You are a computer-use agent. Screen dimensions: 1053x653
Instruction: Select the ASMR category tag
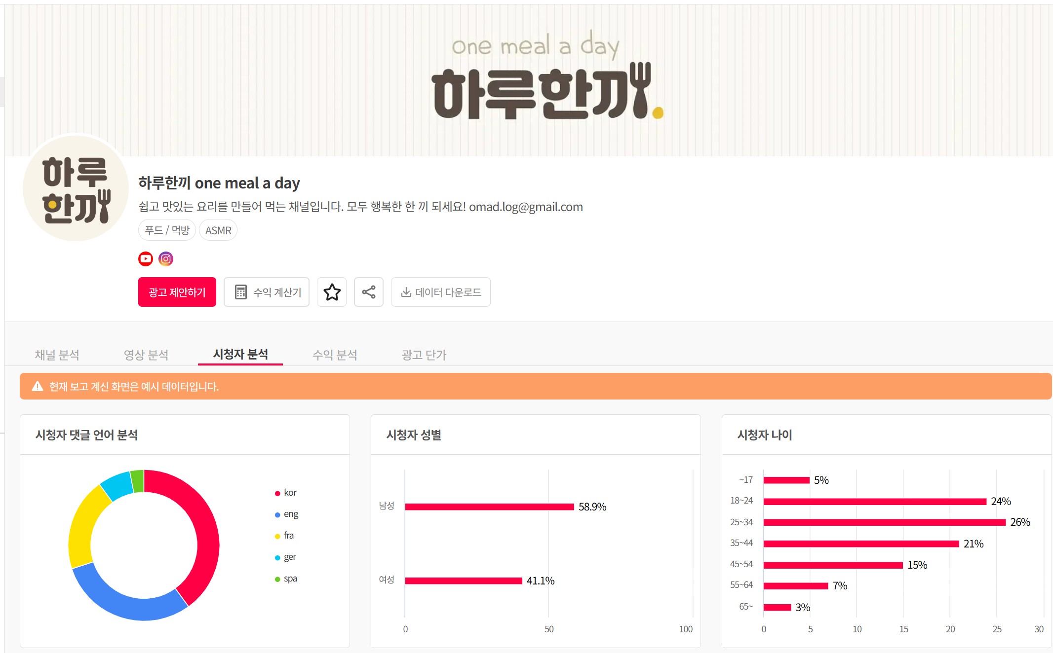(218, 230)
